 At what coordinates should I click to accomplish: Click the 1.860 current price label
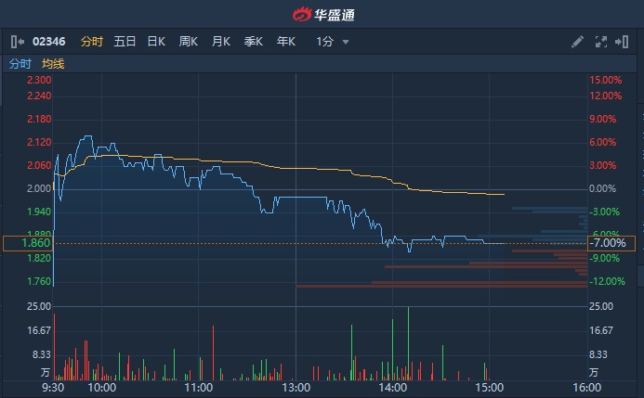click(28, 243)
